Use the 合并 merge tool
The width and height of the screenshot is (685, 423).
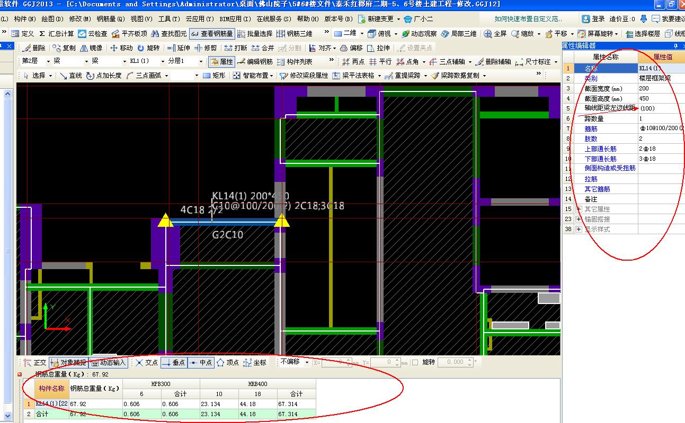pos(263,48)
